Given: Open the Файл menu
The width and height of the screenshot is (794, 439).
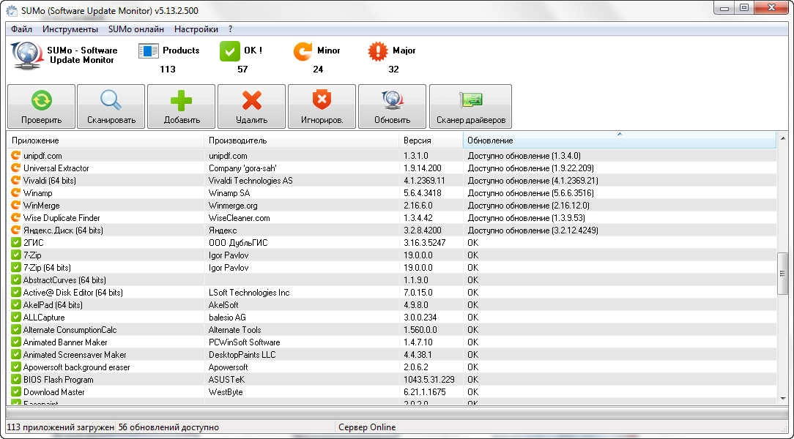Looking at the screenshot, I should pyautogui.click(x=21, y=29).
